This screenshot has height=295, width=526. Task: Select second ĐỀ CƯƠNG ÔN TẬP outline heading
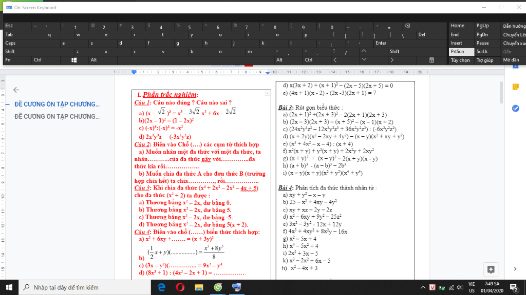[x=57, y=117]
